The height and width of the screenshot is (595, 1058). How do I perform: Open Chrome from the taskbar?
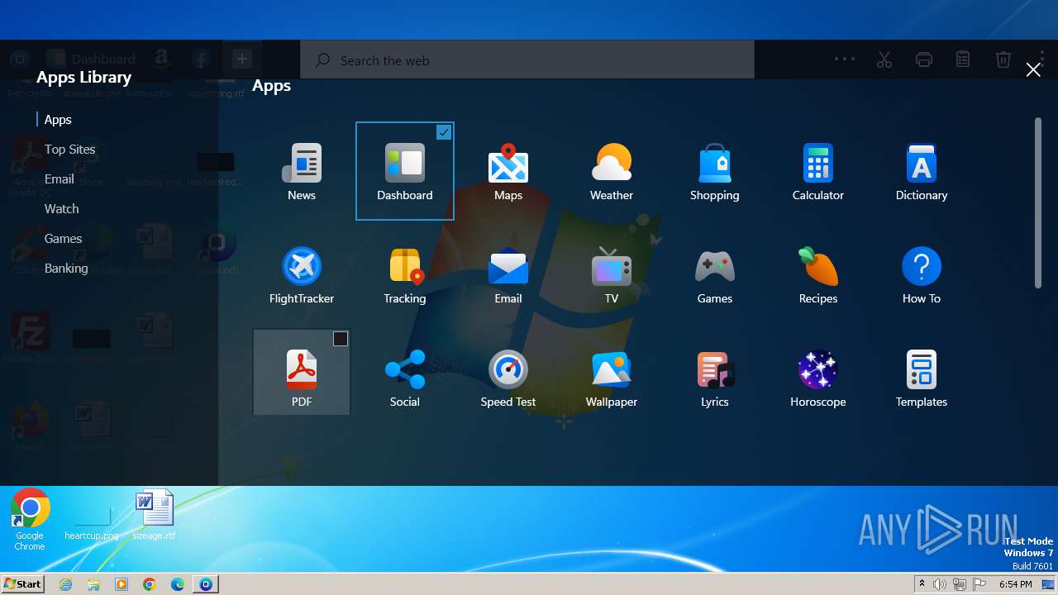[150, 584]
